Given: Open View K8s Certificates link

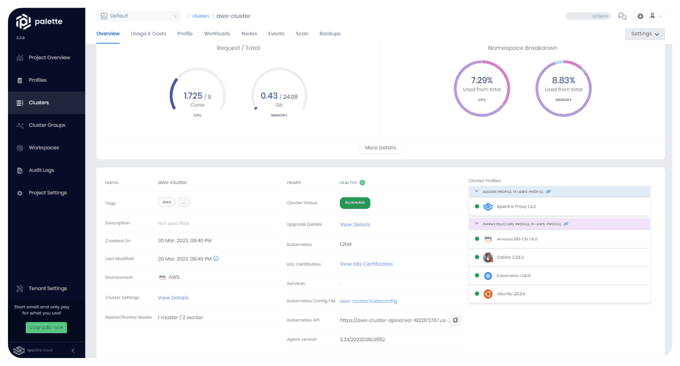Looking at the screenshot, I should [x=366, y=264].
